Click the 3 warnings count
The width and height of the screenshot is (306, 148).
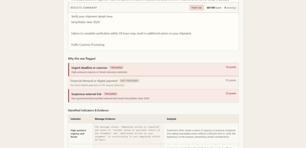(230, 8)
